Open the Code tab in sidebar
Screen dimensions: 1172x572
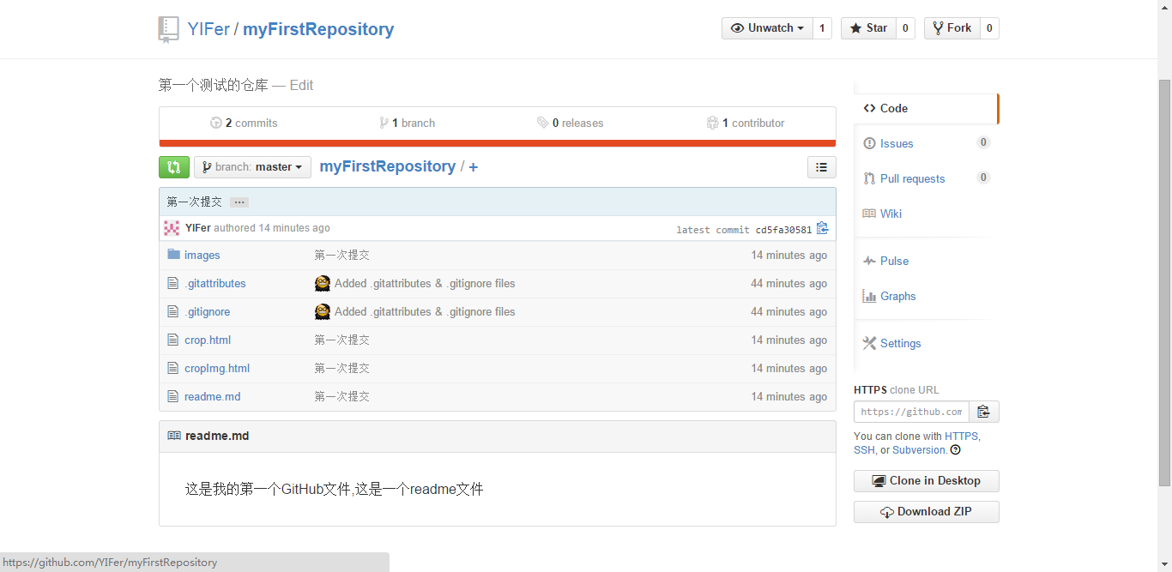coord(927,108)
